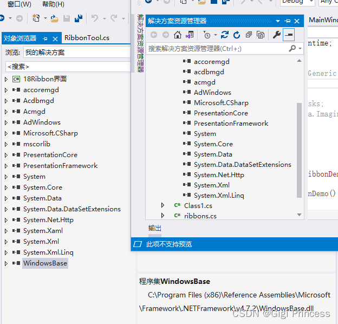This screenshot has width=338, height=324.
Task: Switch to the MainWin tab
Action: pos(323,20)
